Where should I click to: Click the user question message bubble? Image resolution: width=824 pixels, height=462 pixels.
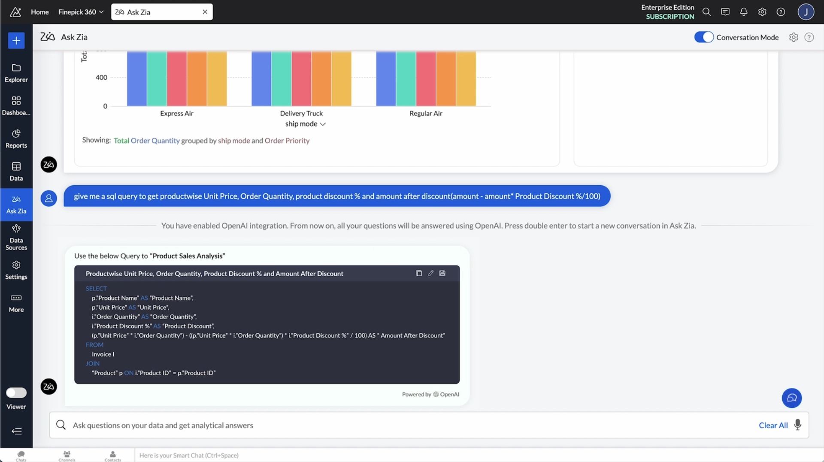[337, 196]
